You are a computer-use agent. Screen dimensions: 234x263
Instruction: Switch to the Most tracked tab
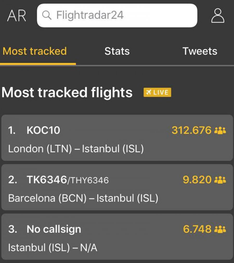point(35,51)
